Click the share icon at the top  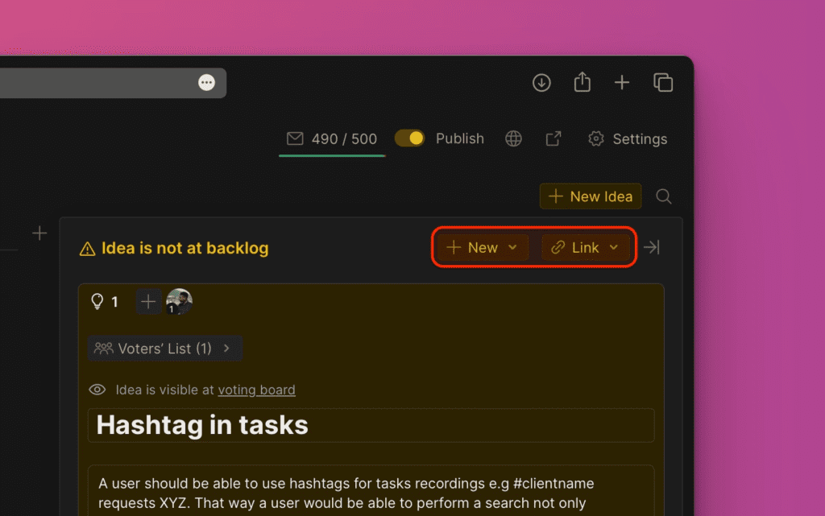click(x=582, y=82)
